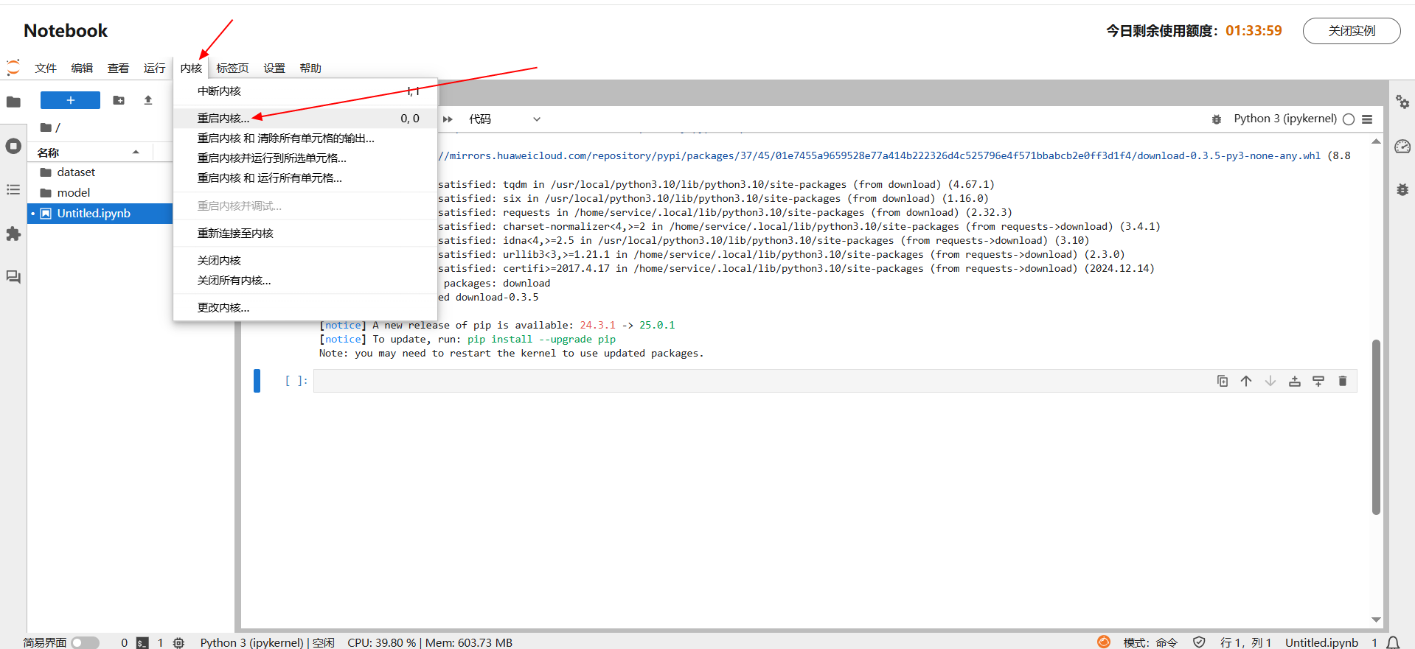
Task: Choose 重启内核并运行到所选单元格...
Action: [x=305, y=158]
